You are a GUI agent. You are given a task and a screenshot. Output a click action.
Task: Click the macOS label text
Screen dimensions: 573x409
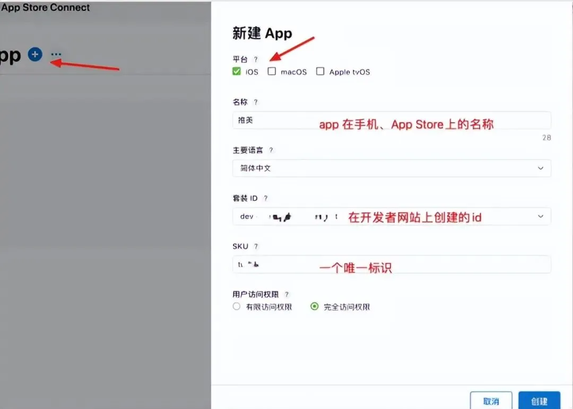point(293,72)
